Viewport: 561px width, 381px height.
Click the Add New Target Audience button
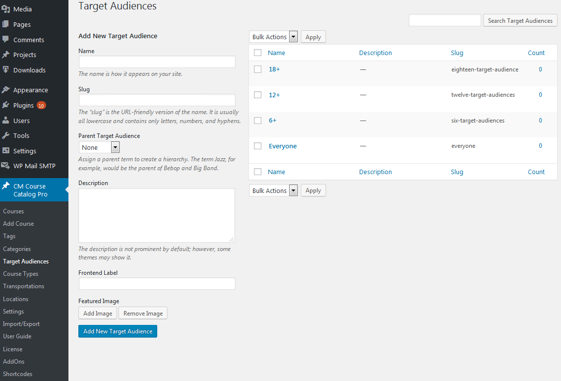(x=118, y=331)
